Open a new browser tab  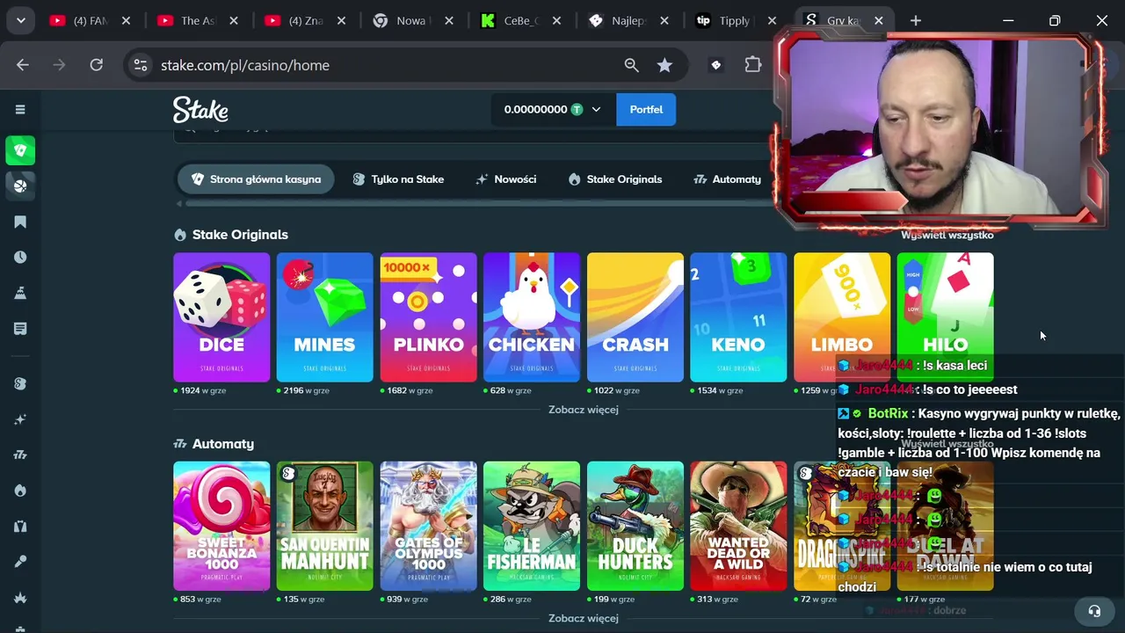tap(916, 20)
